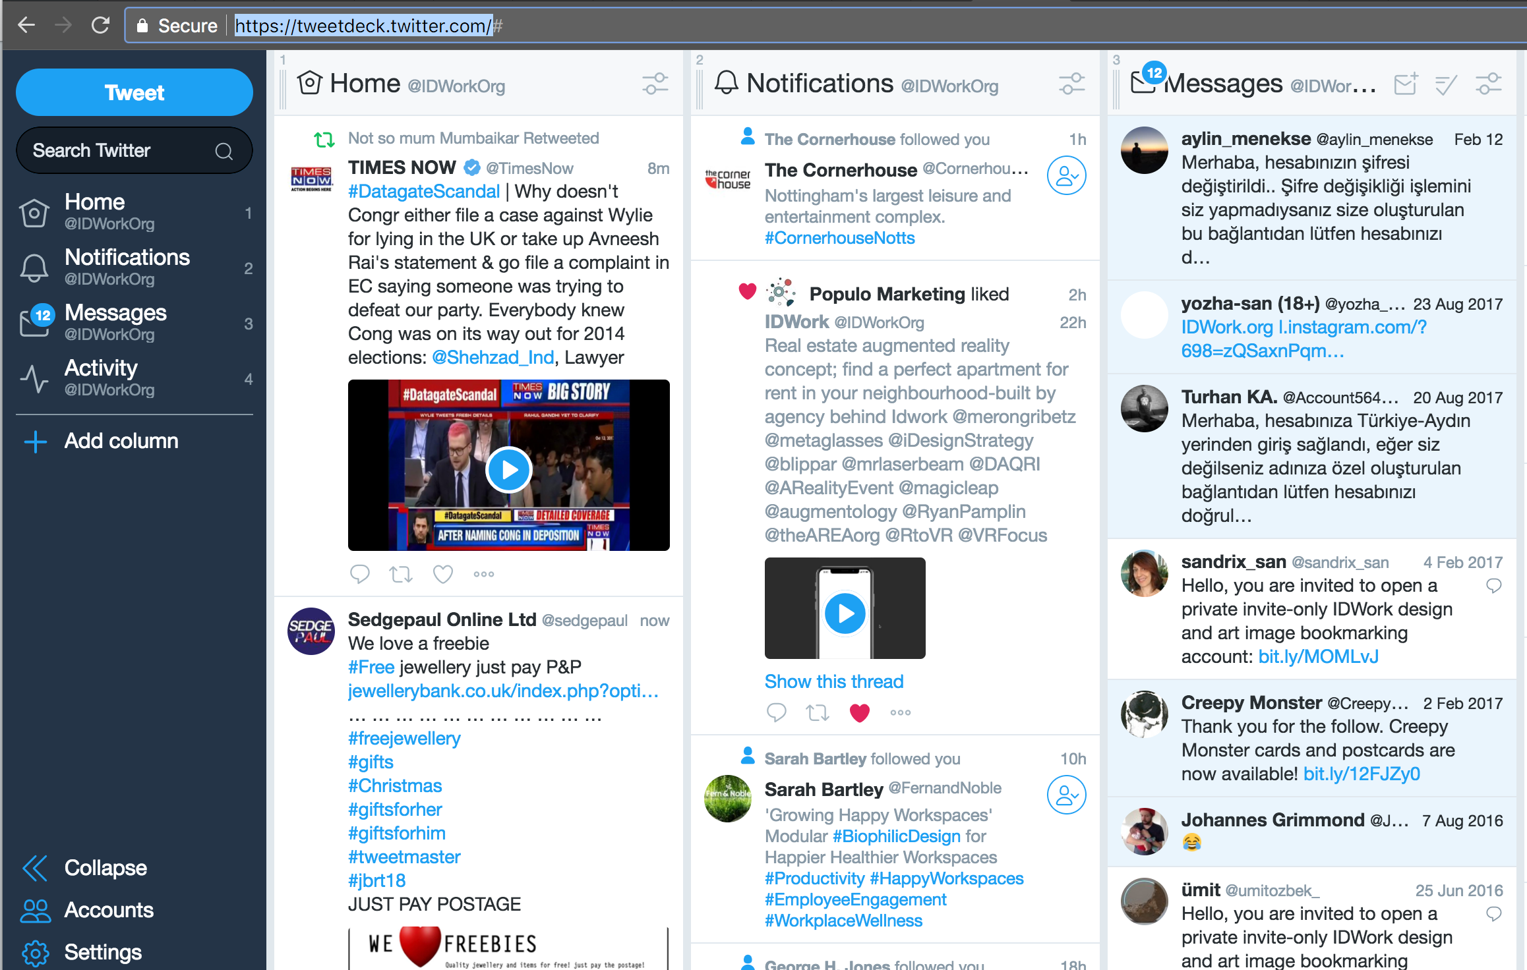The image size is (1527, 970).
Task: Open Populo Marketing avatar
Action: (x=781, y=292)
